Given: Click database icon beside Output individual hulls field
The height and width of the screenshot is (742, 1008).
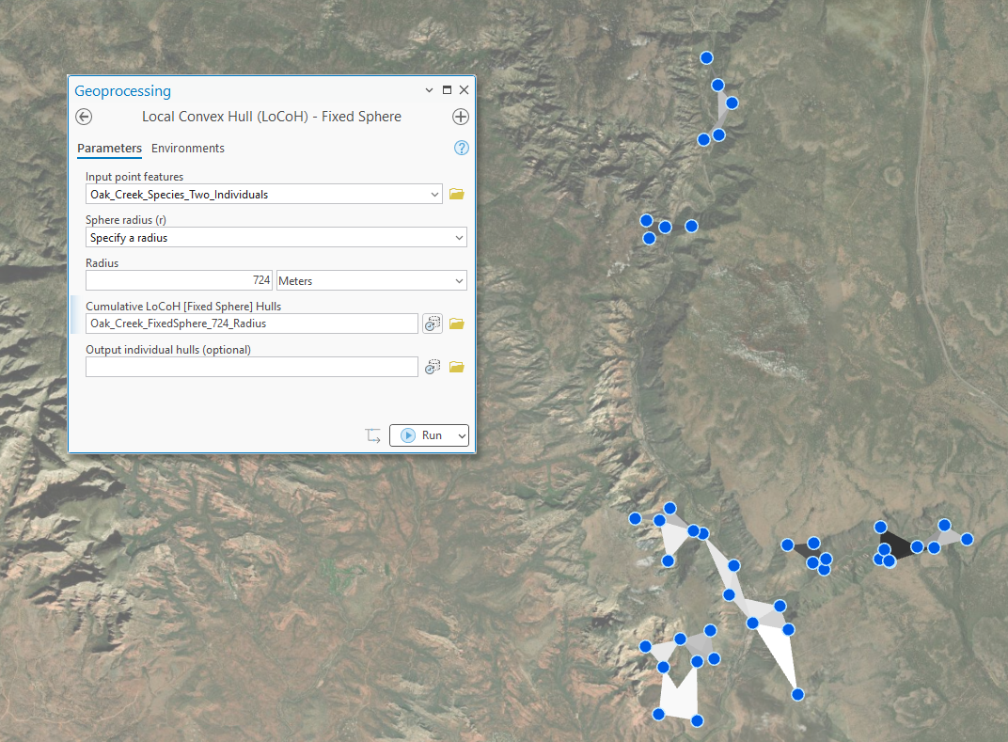Looking at the screenshot, I should (433, 367).
